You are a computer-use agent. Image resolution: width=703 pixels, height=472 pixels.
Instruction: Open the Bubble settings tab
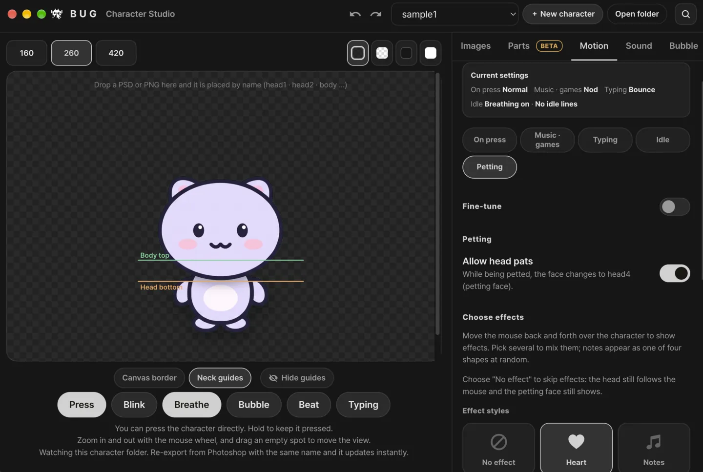click(683, 46)
